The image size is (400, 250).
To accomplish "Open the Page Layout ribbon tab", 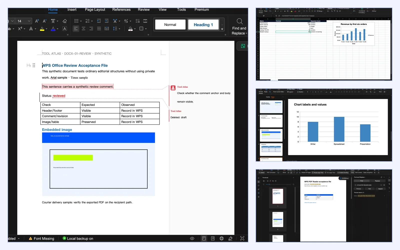I will tap(95, 9).
